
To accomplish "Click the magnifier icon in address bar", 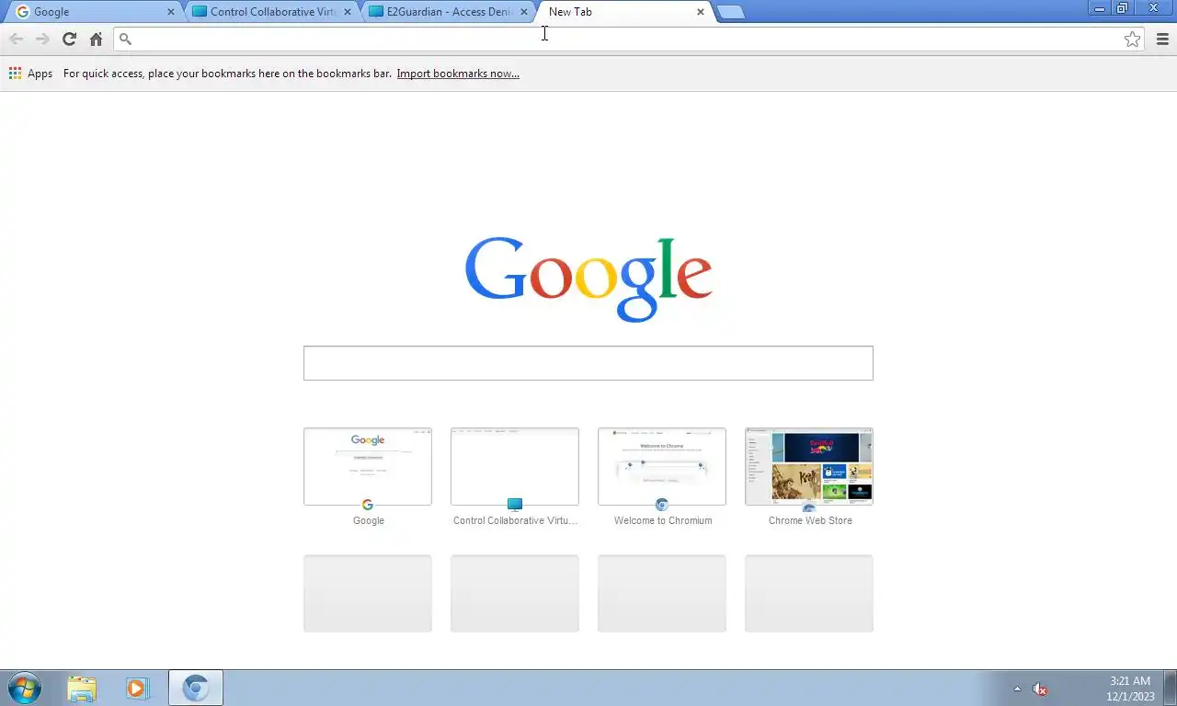I will (126, 39).
